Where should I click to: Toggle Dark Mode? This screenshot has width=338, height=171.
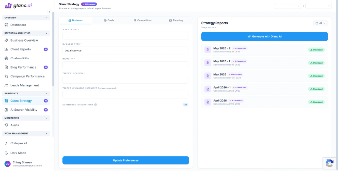coord(18,153)
